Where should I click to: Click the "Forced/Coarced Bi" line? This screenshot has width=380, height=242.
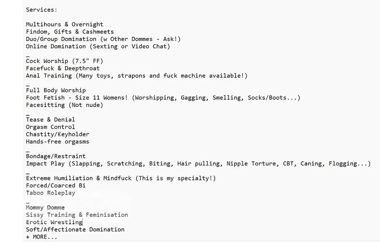[56, 185]
